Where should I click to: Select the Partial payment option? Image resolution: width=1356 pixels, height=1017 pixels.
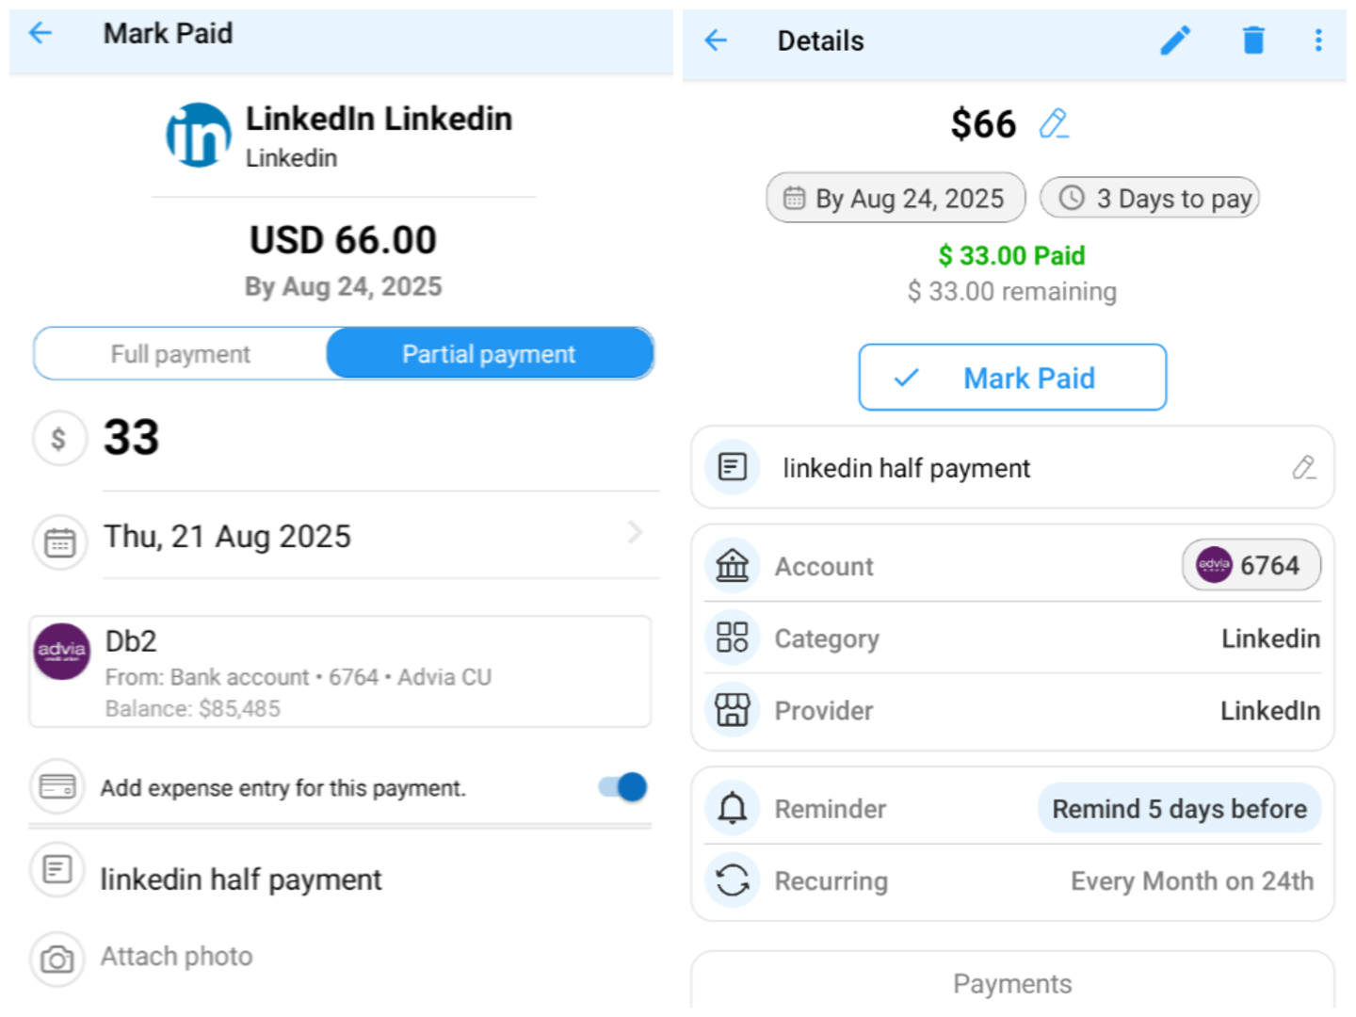pyautogui.click(x=489, y=354)
